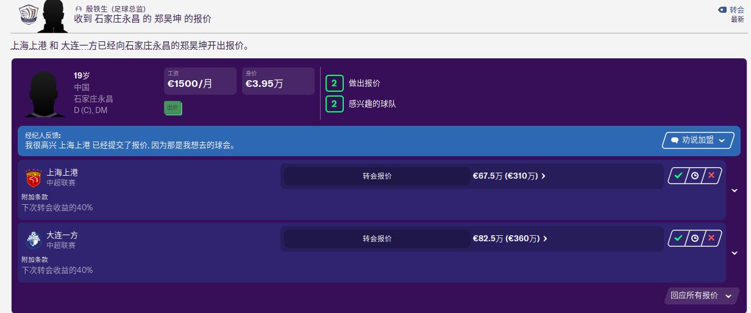Click 下次转会收益的40% under 上海上港
This screenshot has height=313, width=751.
57,208
